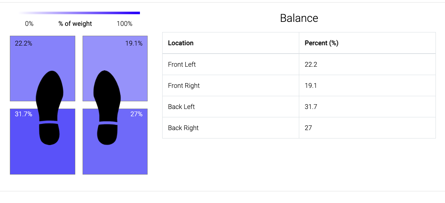Image resolution: width=445 pixels, height=203 pixels.
Task: Select the Front Left table row
Action: pyautogui.click(x=299, y=65)
